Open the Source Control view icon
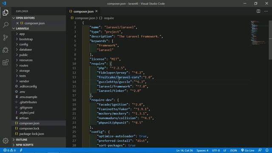The image size is (272, 153). (6, 37)
